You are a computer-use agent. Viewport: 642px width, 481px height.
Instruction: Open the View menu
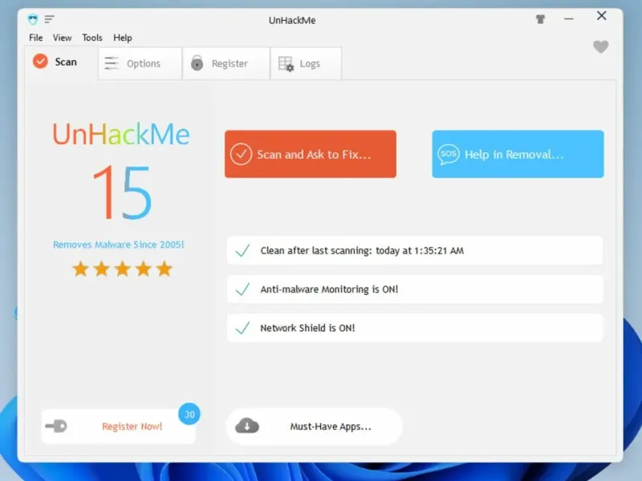pyautogui.click(x=63, y=38)
